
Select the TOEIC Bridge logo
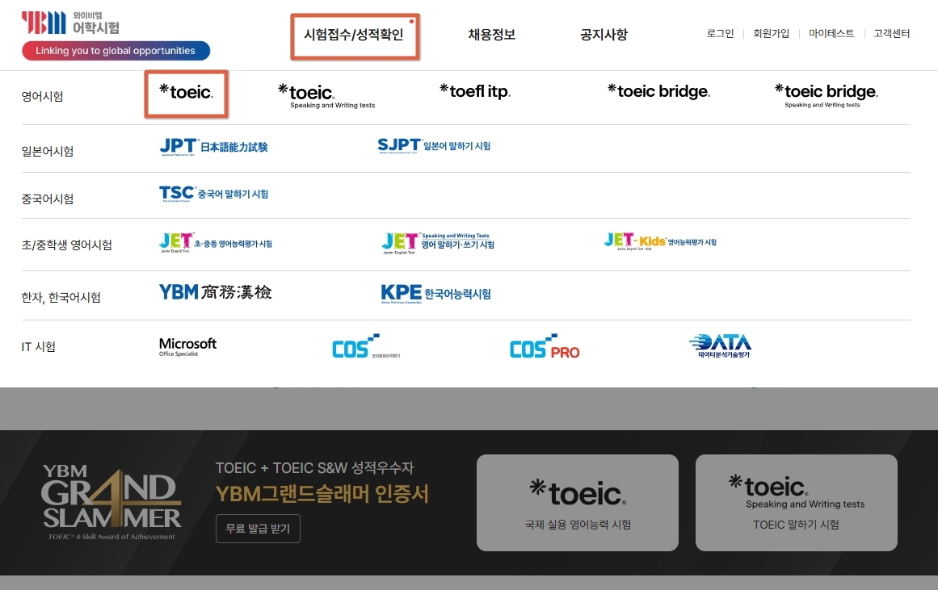(658, 91)
